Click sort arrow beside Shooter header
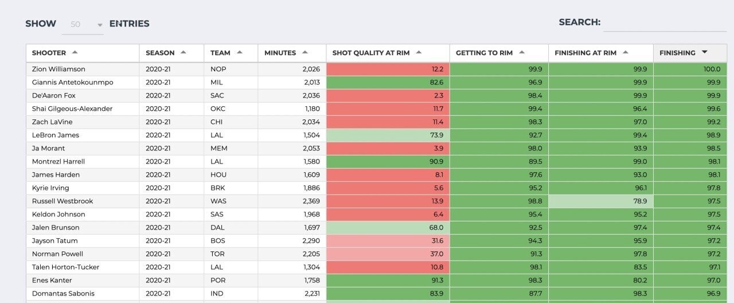 (x=75, y=52)
